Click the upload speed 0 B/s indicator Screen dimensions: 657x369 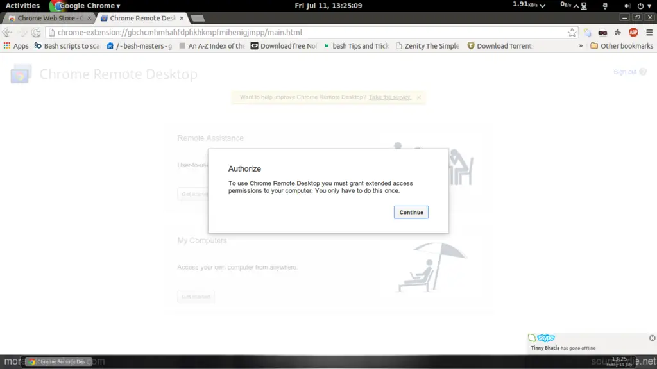570,5
